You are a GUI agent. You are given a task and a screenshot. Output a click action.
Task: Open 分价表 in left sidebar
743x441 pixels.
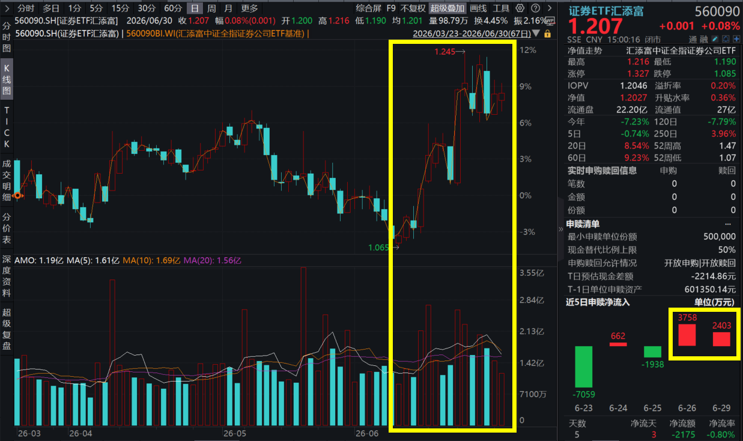click(x=7, y=228)
